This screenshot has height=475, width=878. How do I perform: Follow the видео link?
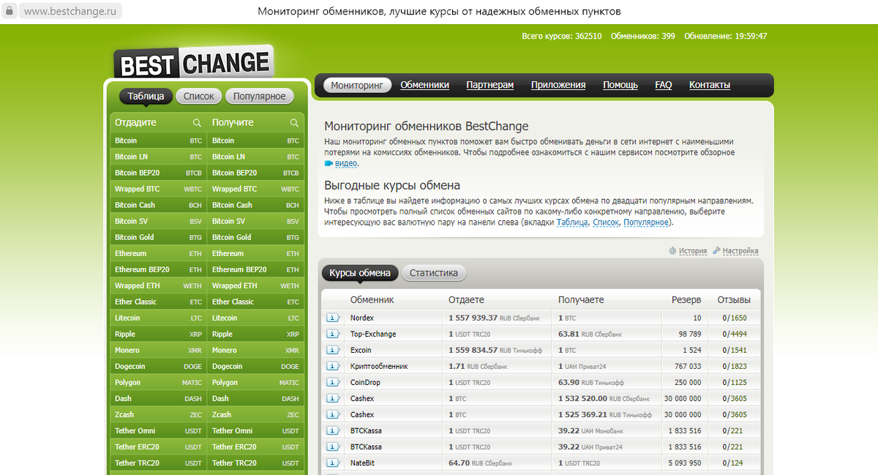[346, 163]
